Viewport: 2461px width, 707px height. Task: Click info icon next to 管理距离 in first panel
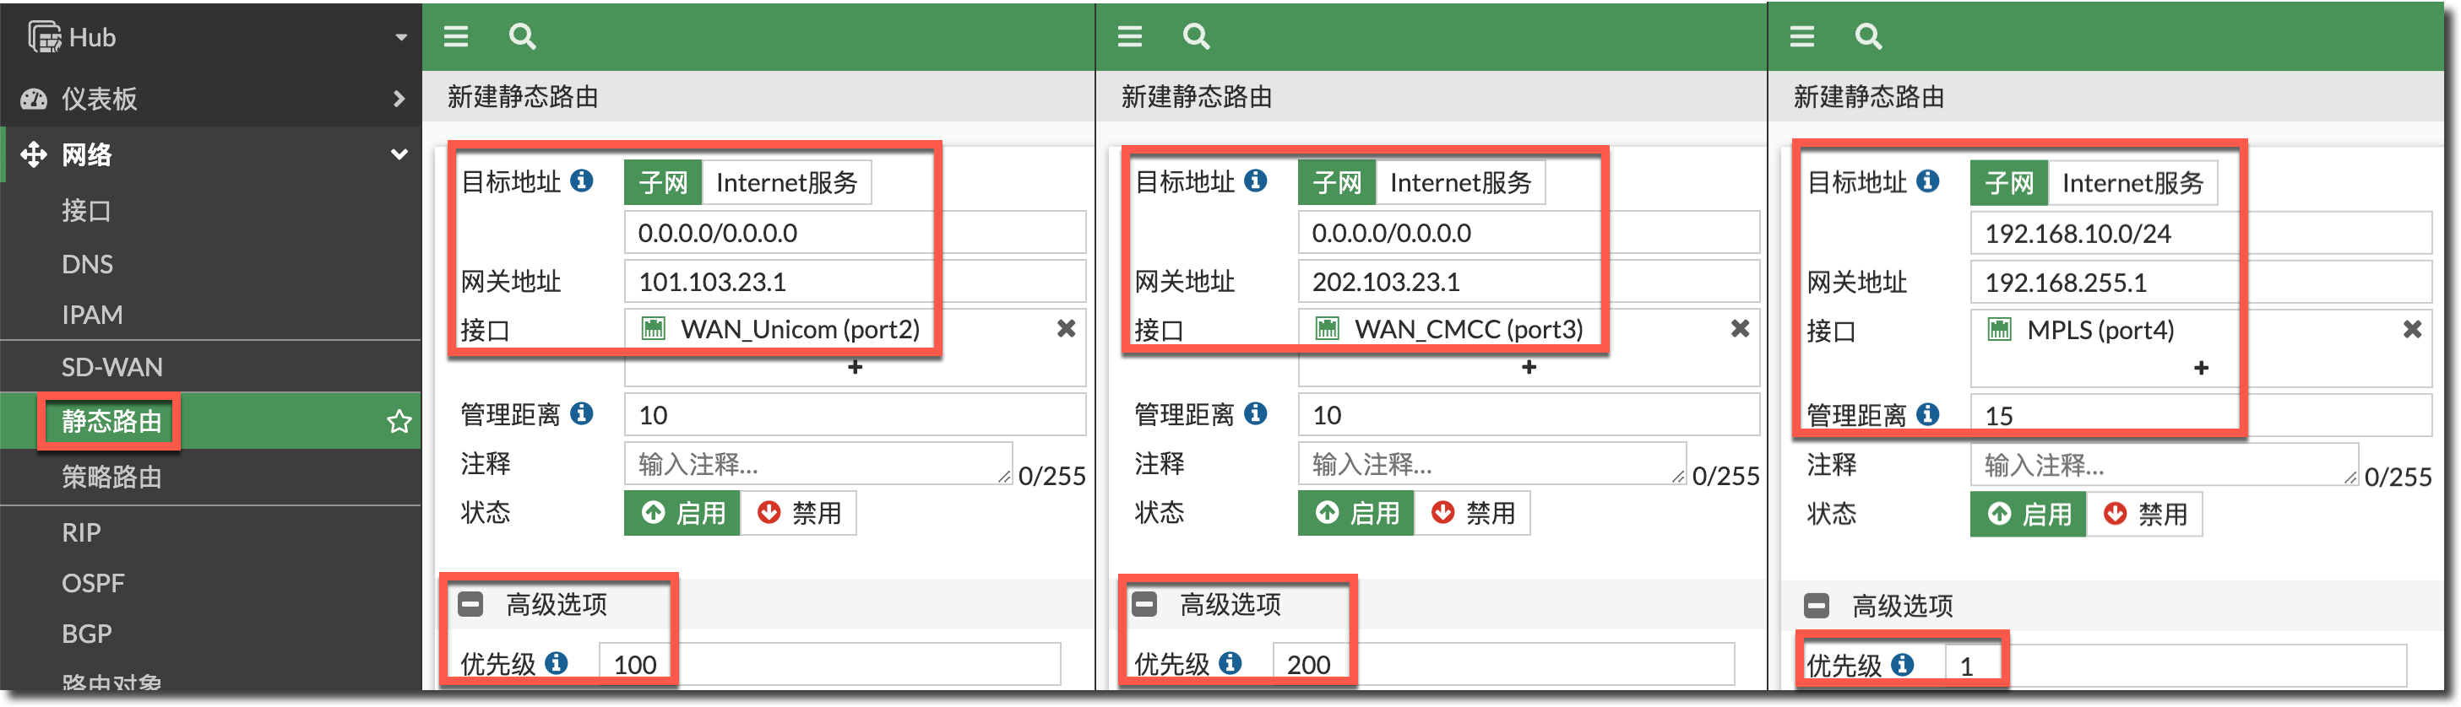click(581, 414)
